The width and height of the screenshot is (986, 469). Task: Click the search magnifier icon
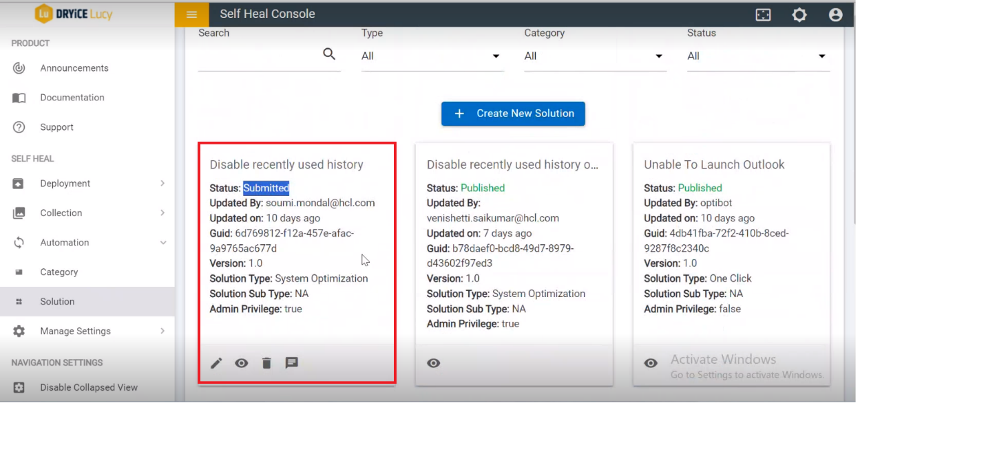pyautogui.click(x=328, y=54)
